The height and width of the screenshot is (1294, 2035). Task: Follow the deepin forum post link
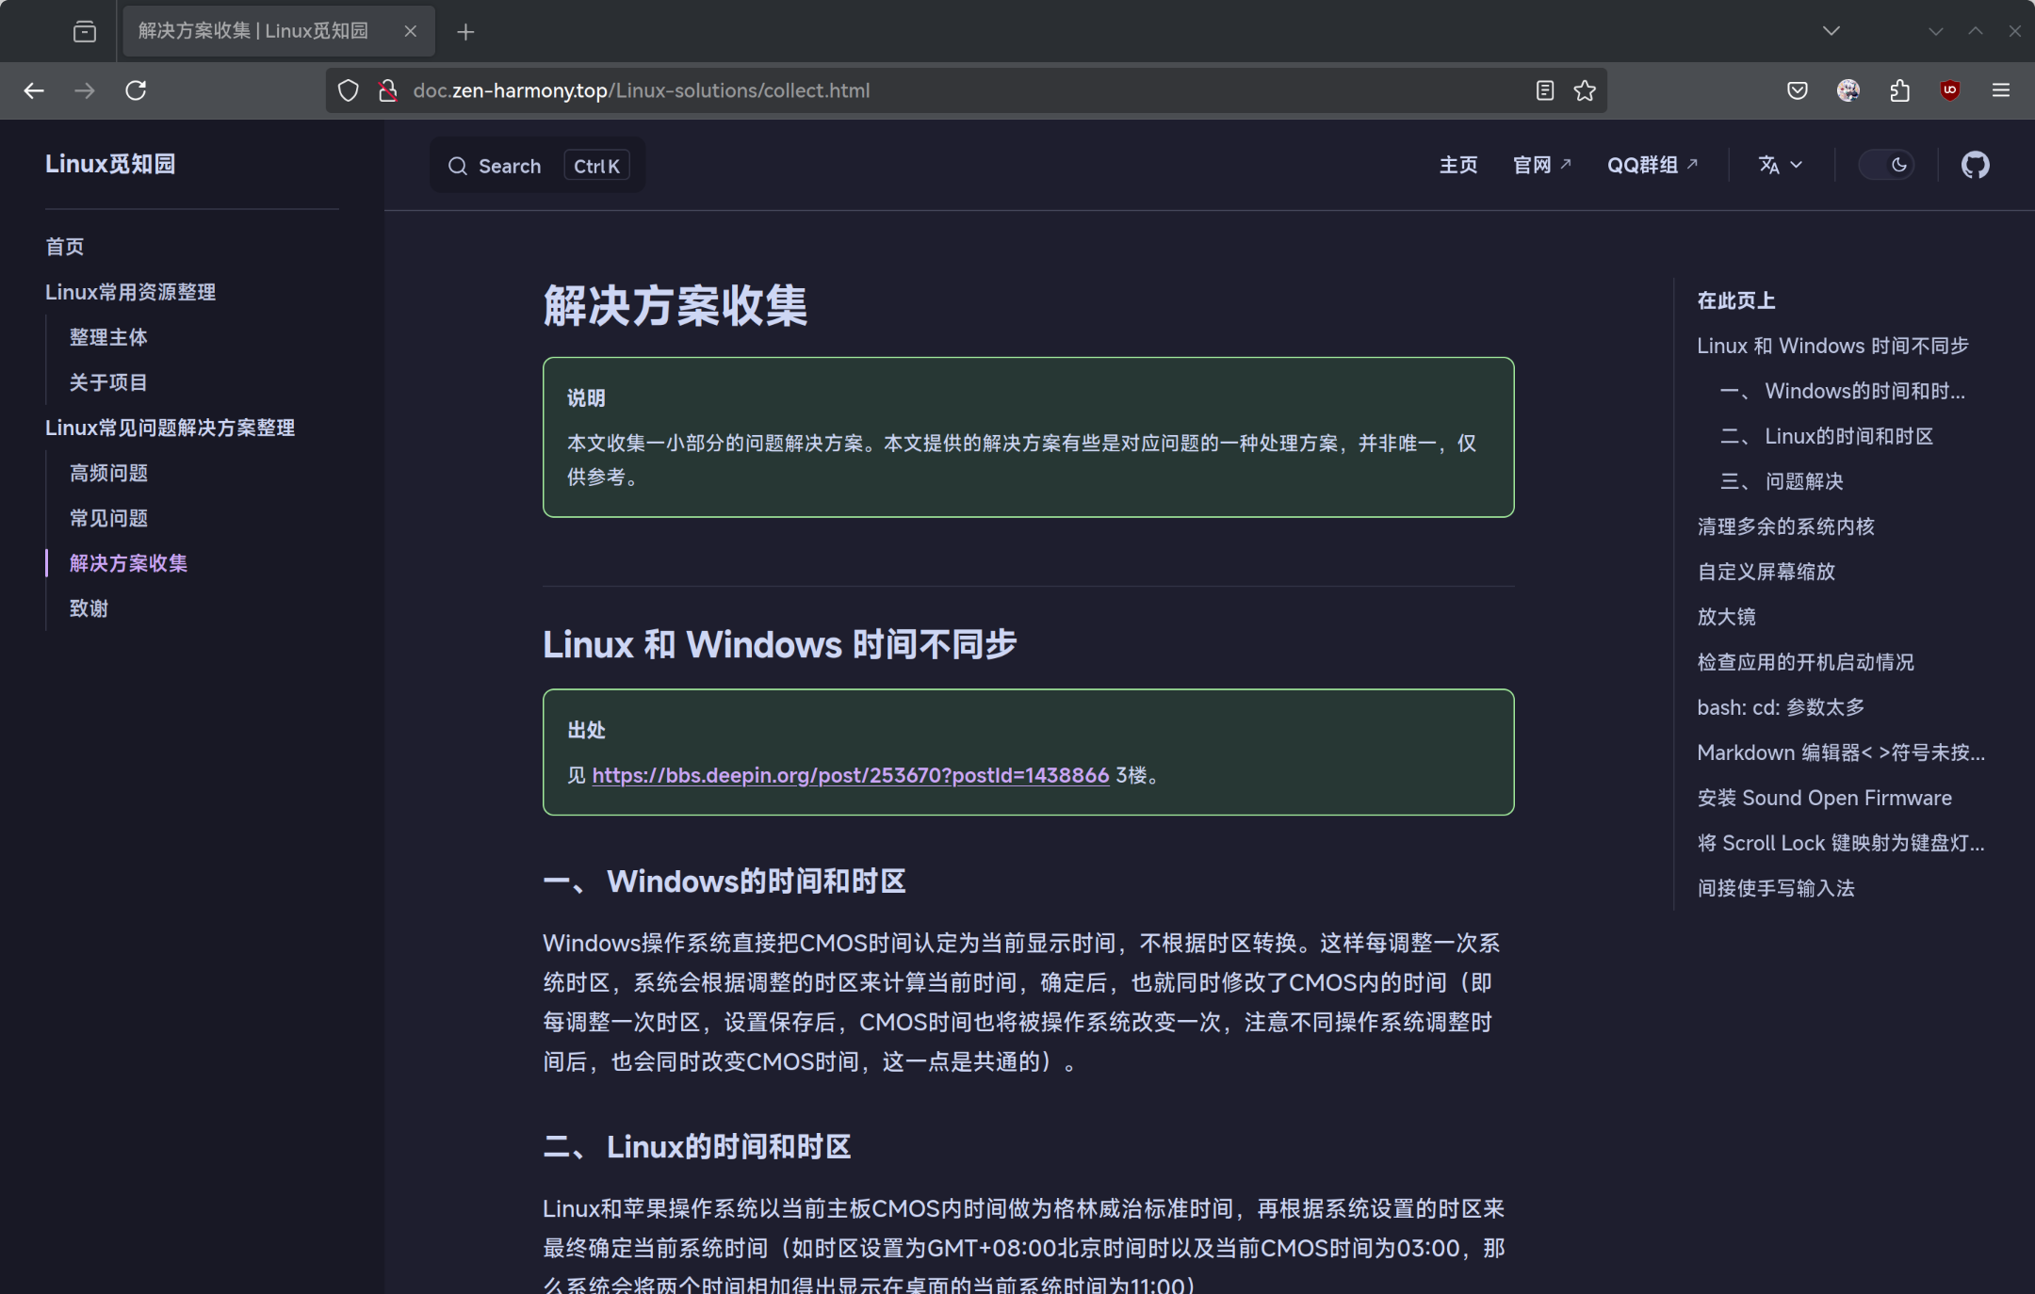849,775
